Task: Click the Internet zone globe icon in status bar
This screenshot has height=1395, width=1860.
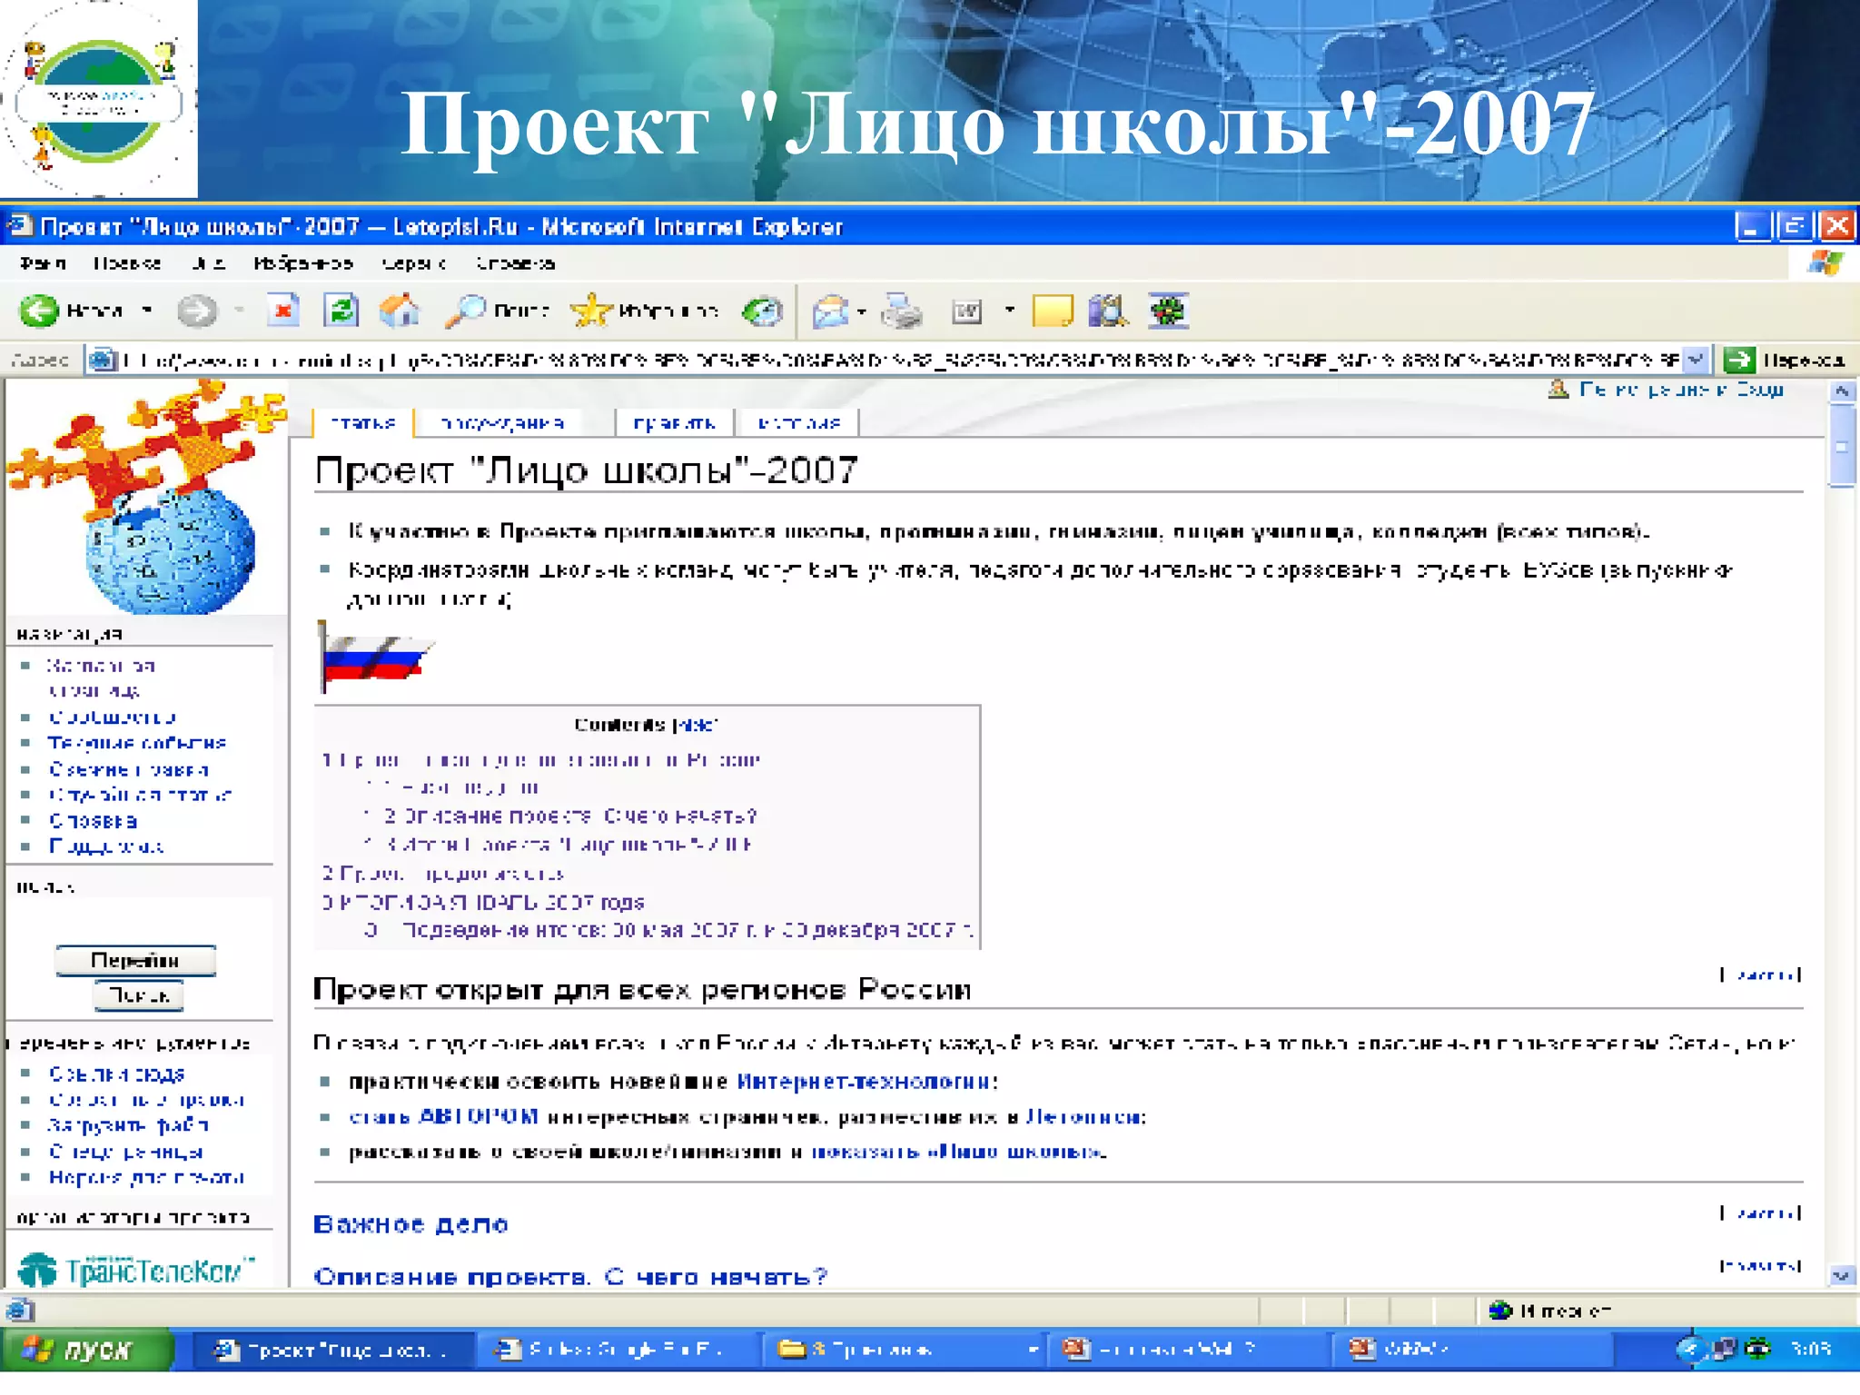Action: (1500, 1310)
